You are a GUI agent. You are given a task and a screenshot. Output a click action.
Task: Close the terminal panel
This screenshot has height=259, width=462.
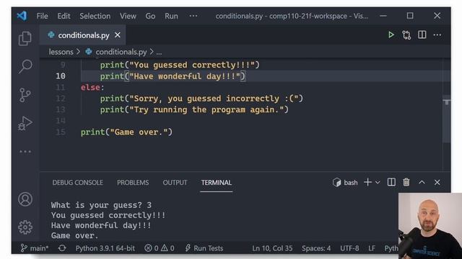click(437, 182)
